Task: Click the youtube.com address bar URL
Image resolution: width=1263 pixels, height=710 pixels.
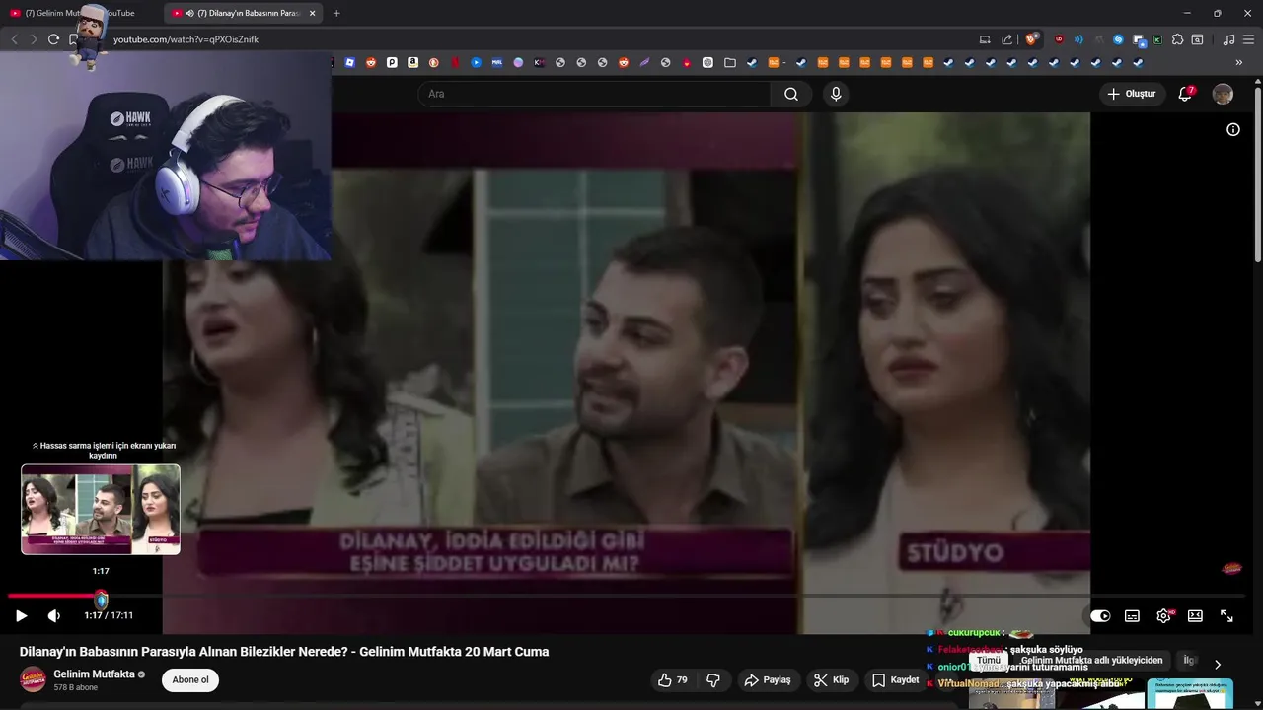Action: point(186,39)
